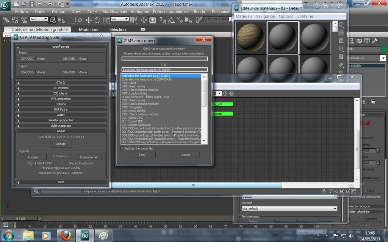388x242 pixels.
Task: Click the ribbon minimize dropdown arrow
Action: [143, 29]
